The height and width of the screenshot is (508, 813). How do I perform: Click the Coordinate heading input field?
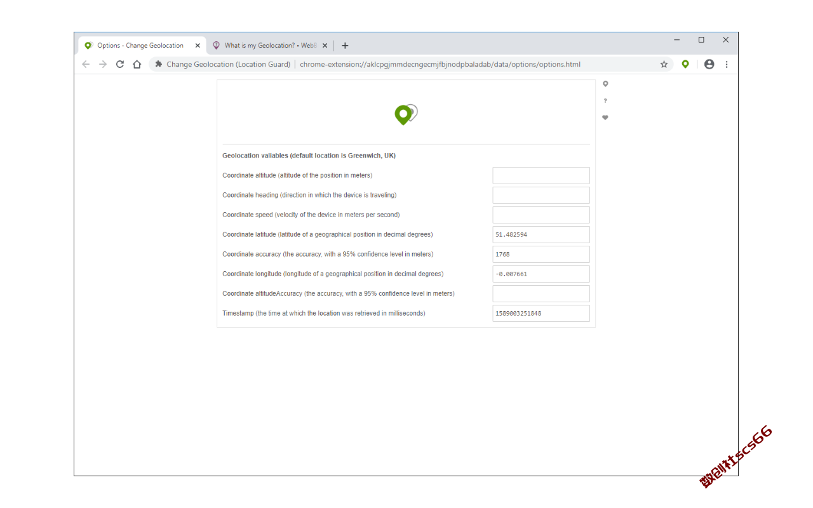(541, 195)
